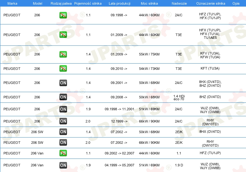
Task: Click the ON diesel icon in the 206 SW 2.0 row
Action: coord(63,143)
